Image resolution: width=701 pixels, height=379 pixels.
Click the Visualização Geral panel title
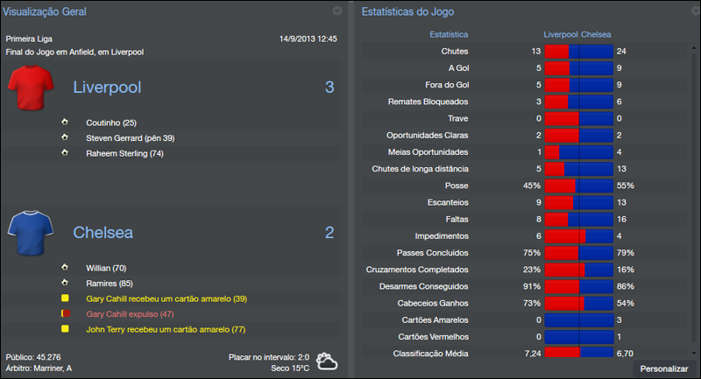tap(44, 11)
